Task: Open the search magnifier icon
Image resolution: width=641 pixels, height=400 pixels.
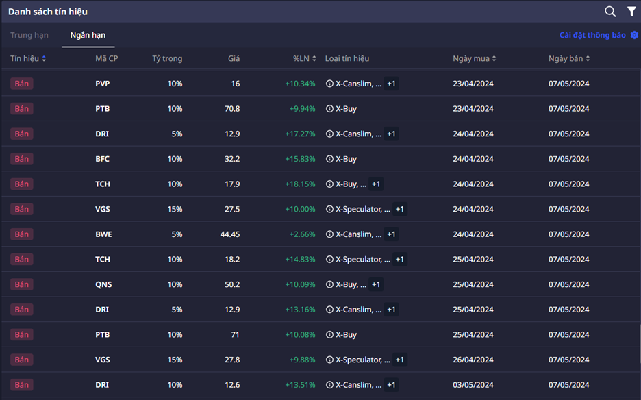Action: (x=610, y=12)
